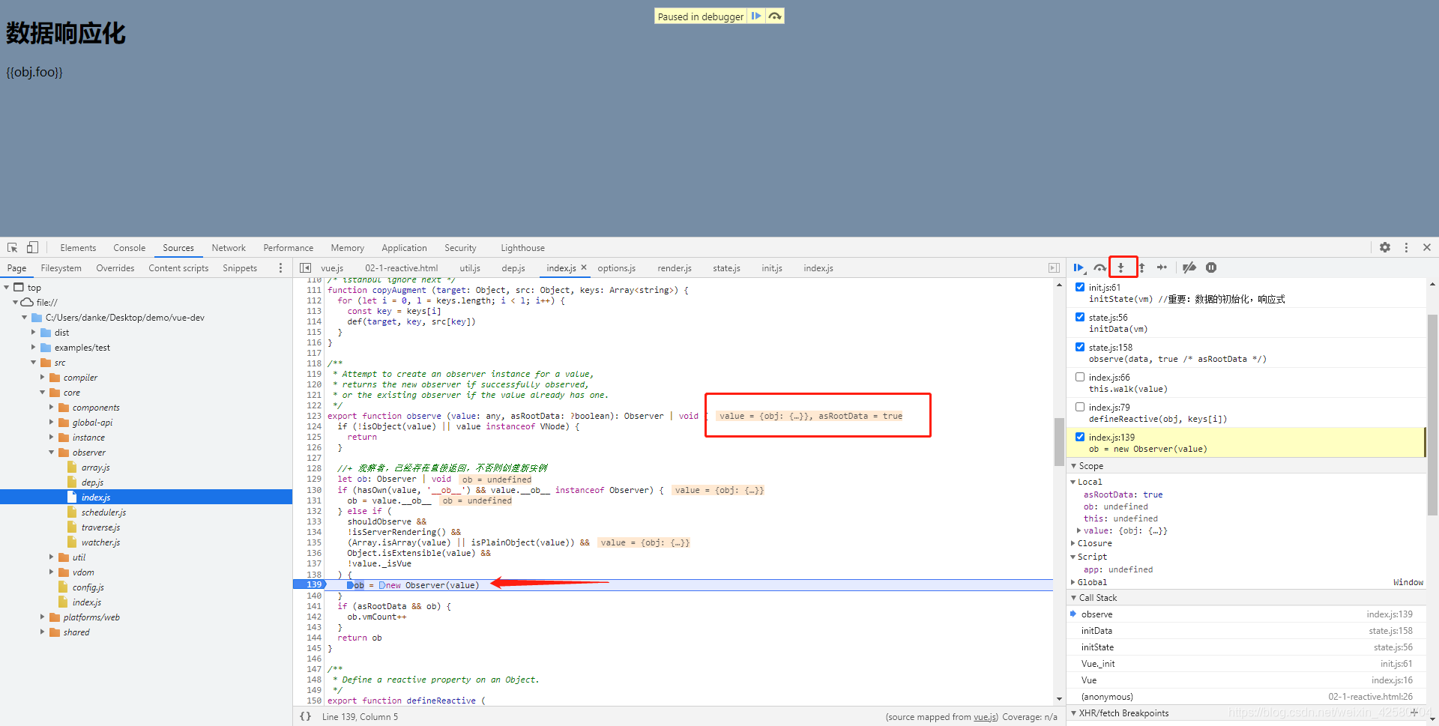The image size is (1439, 726).
Task: Step over from the Paused in debugger overlay
Action: pyautogui.click(x=775, y=16)
